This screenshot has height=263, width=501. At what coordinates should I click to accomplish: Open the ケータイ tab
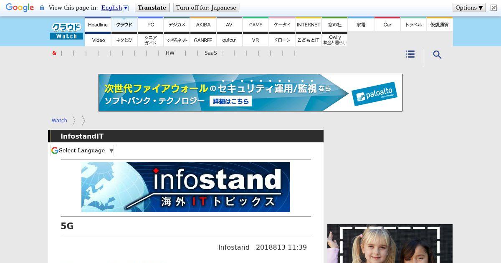(x=282, y=24)
